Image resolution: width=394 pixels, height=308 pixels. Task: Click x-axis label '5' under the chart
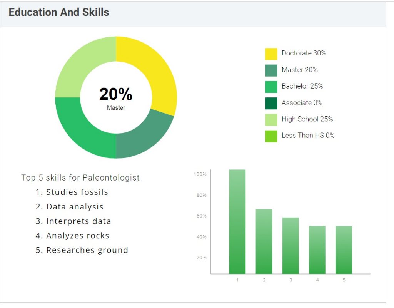[344, 280]
